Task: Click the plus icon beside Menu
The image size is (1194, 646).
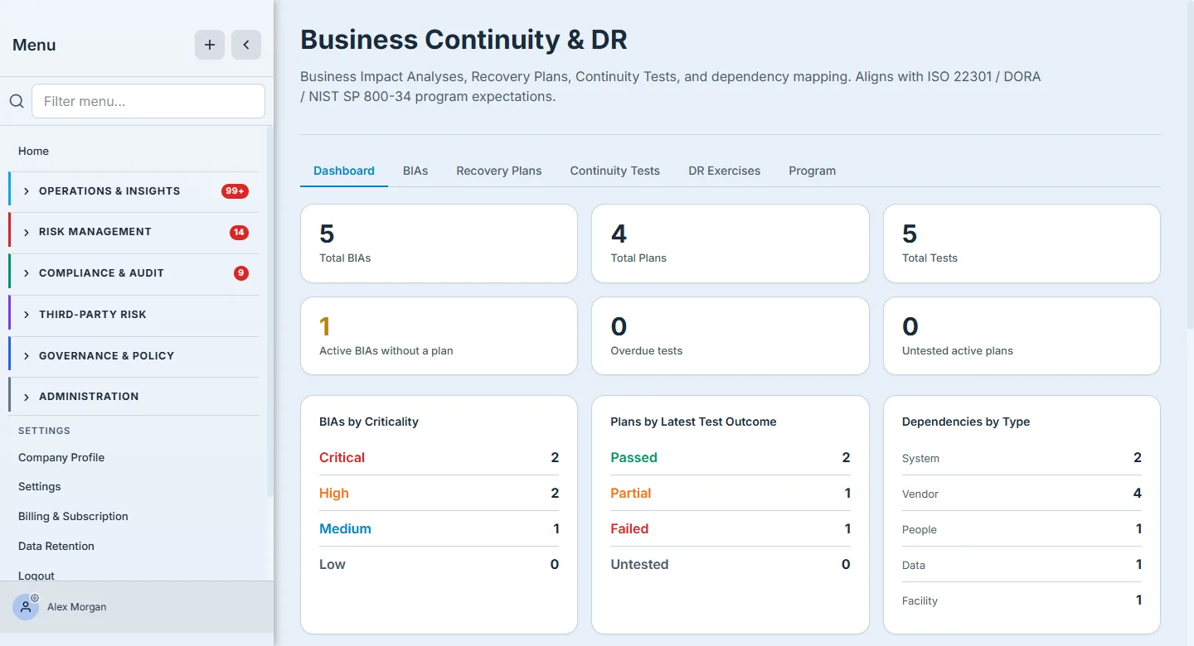Action: point(210,45)
